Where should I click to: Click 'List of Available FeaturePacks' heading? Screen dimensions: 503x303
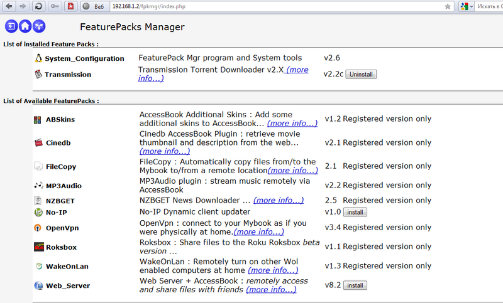coord(51,101)
